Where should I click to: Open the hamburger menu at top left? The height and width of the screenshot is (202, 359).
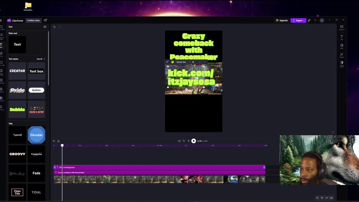(x=1, y=20)
